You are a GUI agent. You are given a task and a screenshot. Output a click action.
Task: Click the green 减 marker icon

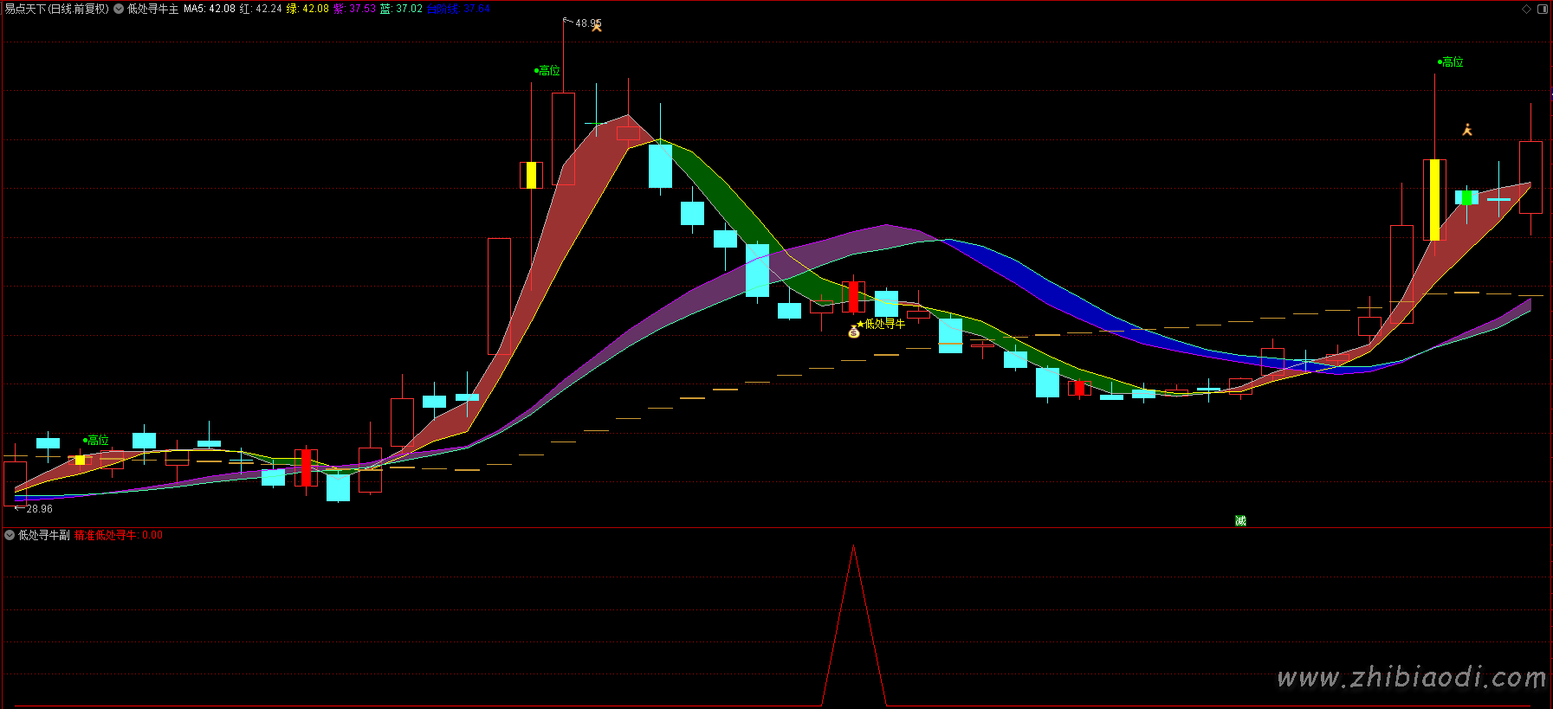(x=1240, y=520)
